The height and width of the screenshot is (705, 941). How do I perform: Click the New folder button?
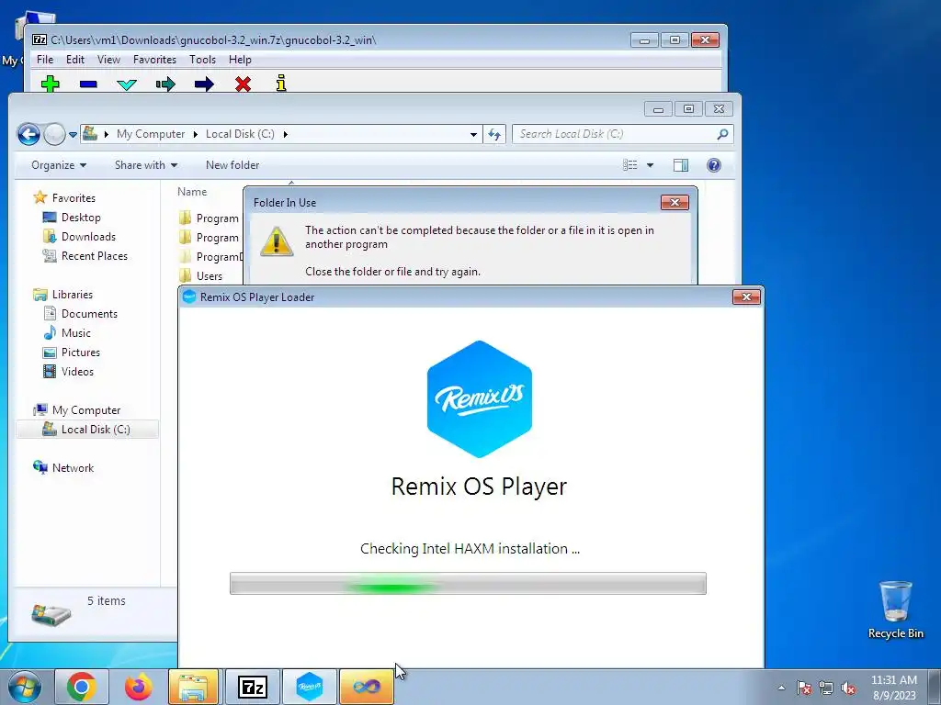point(232,165)
